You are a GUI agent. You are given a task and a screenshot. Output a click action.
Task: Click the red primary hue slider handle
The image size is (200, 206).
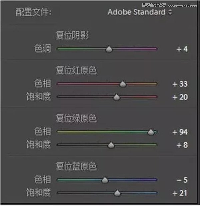(123, 84)
